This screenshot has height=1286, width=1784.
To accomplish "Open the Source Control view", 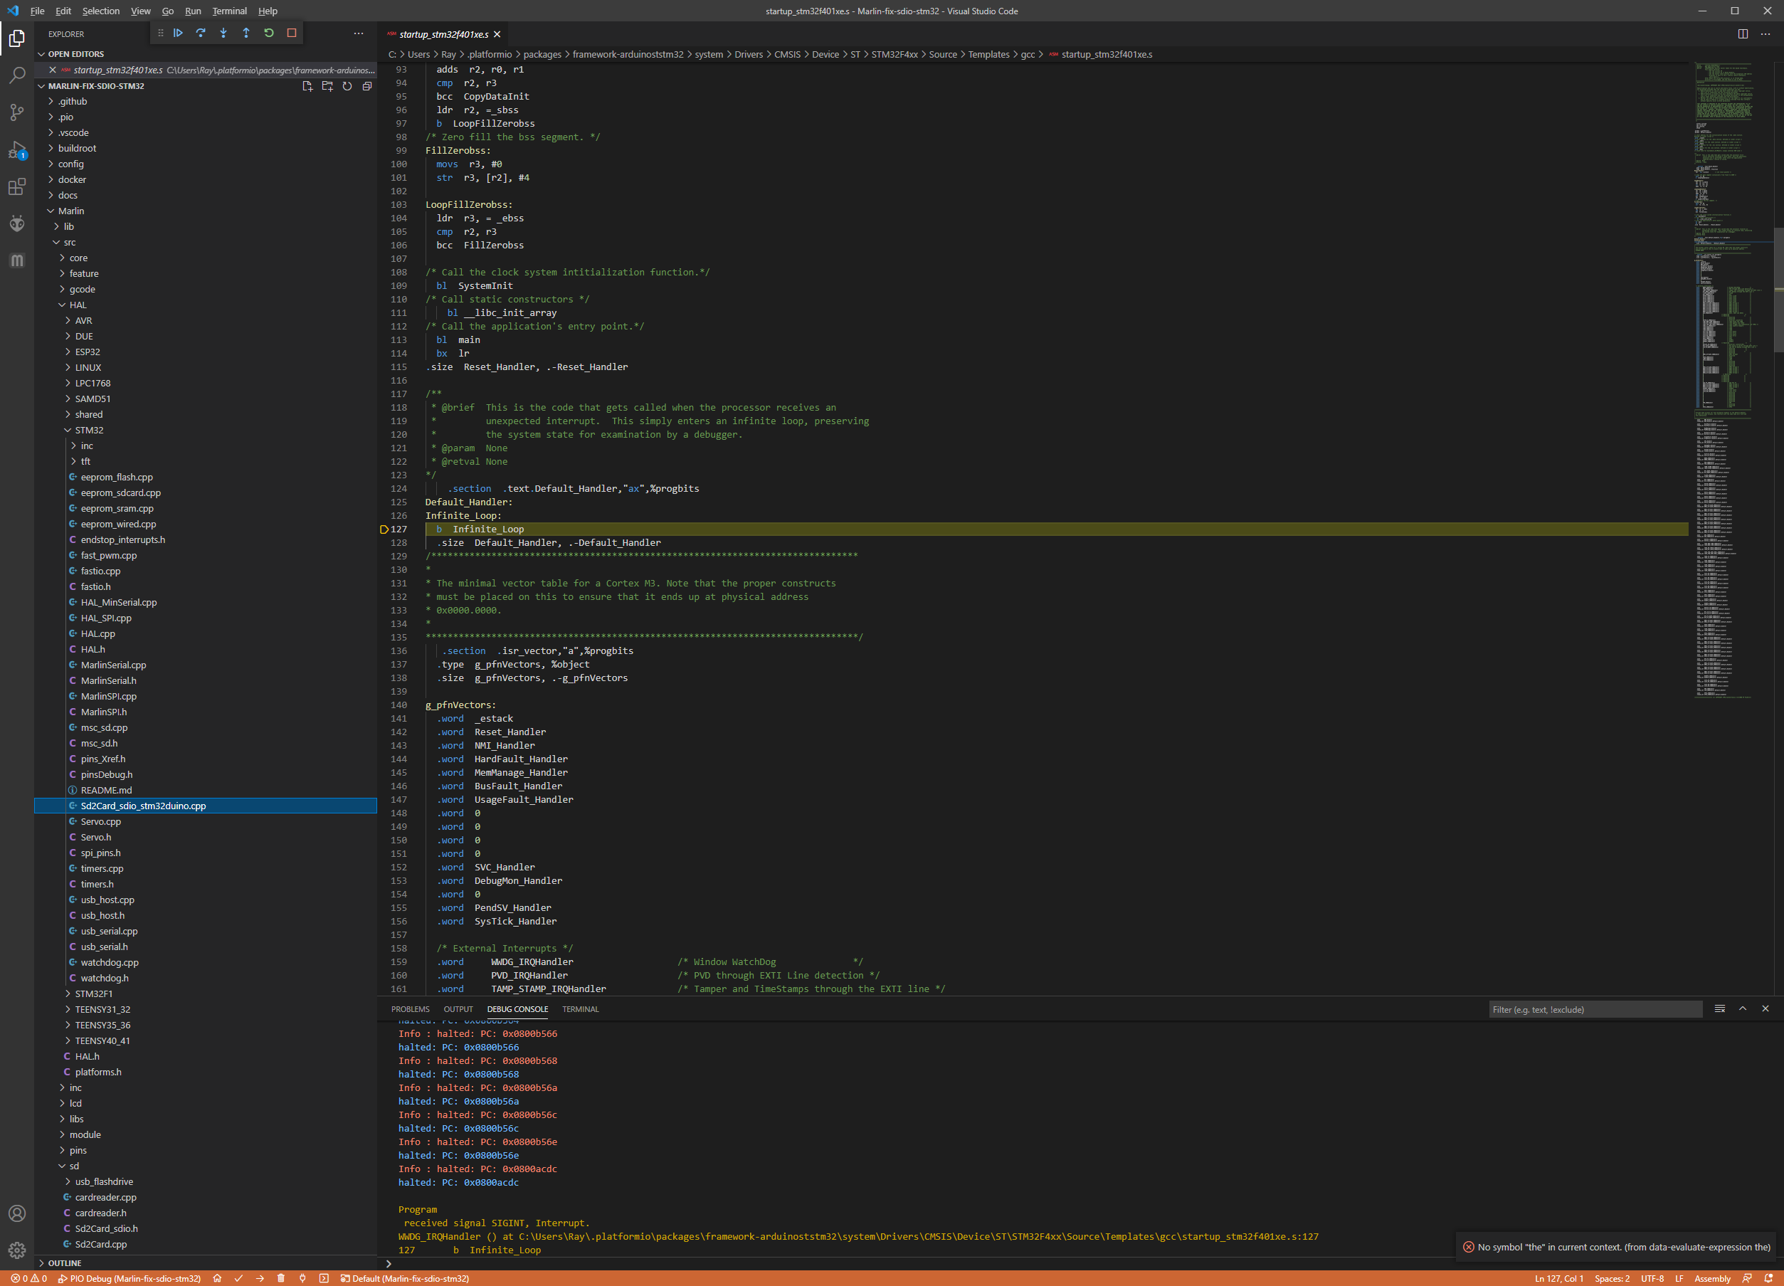I will pyautogui.click(x=16, y=112).
